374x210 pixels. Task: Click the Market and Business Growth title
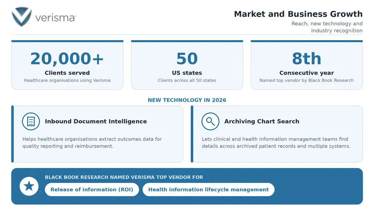298,14
